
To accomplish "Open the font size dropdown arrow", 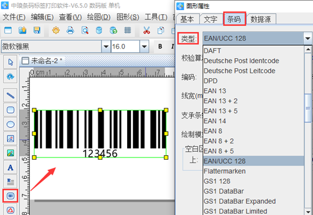I will point(144,47).
